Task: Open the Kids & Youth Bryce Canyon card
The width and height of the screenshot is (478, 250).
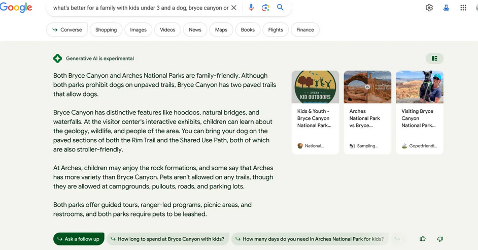Action: 315,112
